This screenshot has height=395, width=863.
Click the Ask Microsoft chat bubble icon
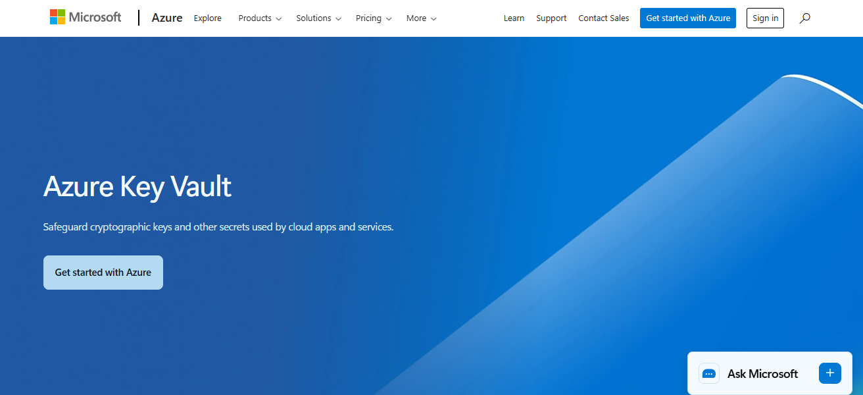tap(708, 373)
